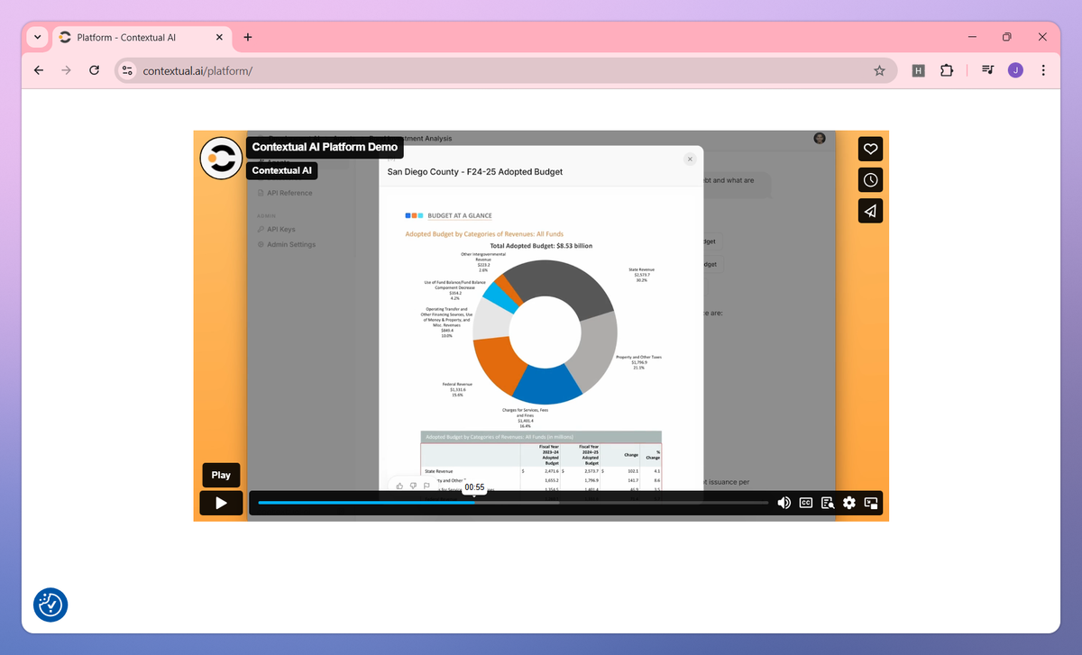Open the media controls icon

point(987,70)
